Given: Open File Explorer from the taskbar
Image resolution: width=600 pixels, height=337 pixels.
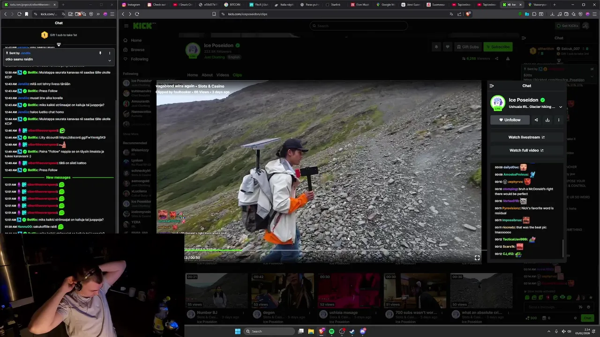Looking at the screenshot, I should (311, 331).
